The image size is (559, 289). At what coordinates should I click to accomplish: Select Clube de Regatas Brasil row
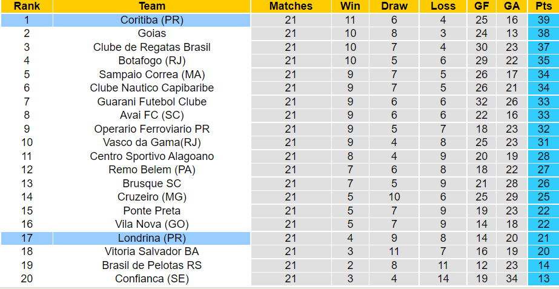[151, 47]
